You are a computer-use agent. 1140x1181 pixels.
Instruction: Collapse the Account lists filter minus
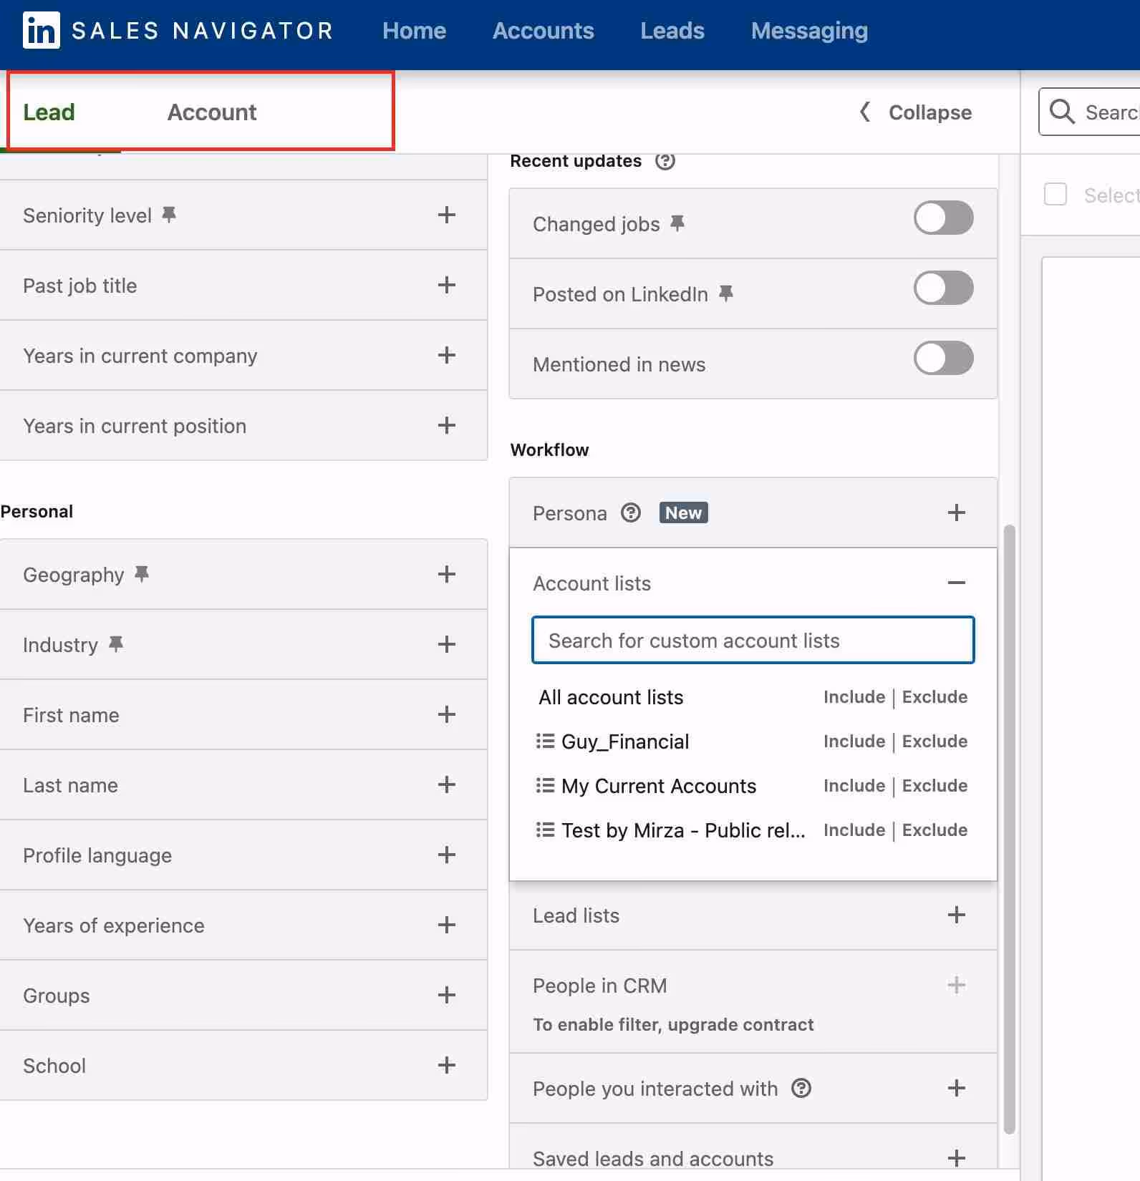tap(957, 583)
